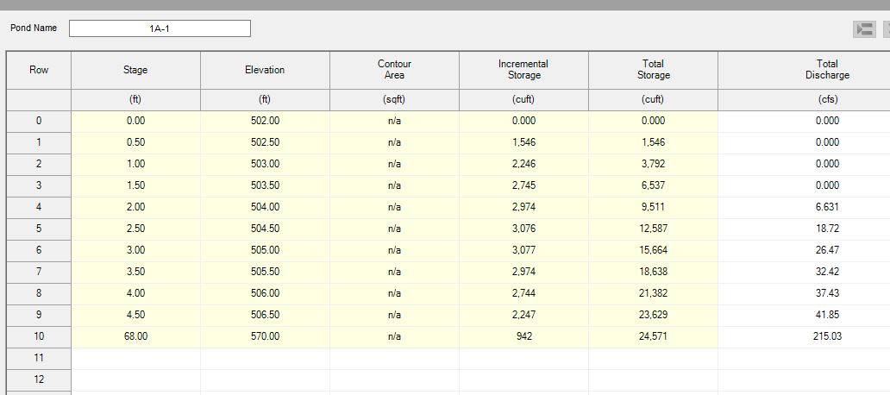Screen dimensions: 890x395
Task: Click Total Discharge cell 41.85
Action: pyautogui.click(x=805, y=315)
